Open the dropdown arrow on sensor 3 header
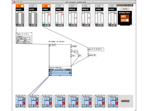The image size is (148, 111). coord(49,6)
